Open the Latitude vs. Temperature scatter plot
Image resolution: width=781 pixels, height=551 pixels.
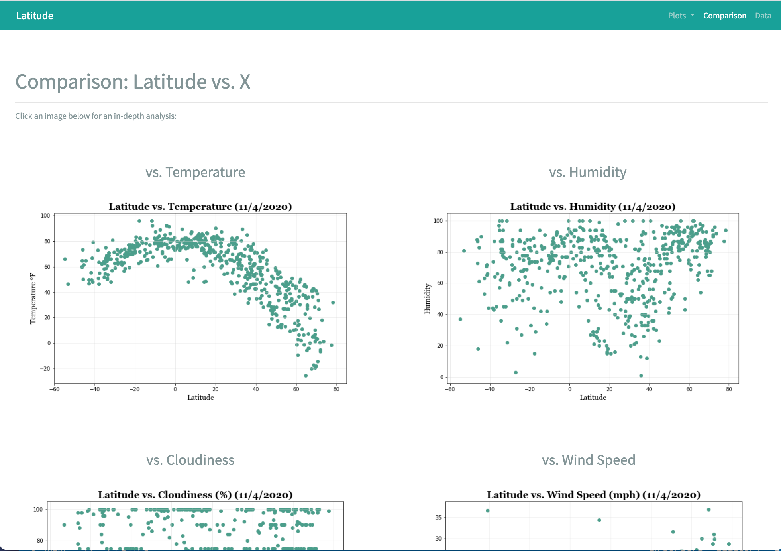[200, 298]
